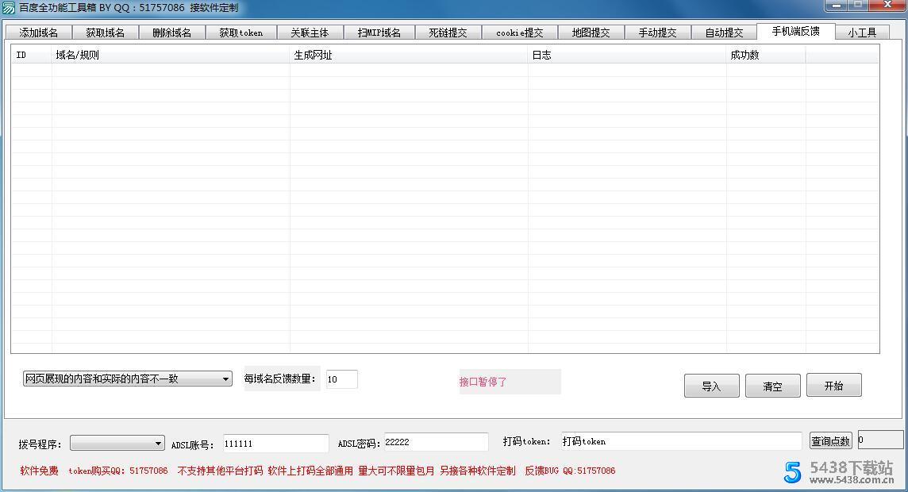Switch to the 关联主体 tab
This screenshot has width=908, height=492.
coord(310,33)
